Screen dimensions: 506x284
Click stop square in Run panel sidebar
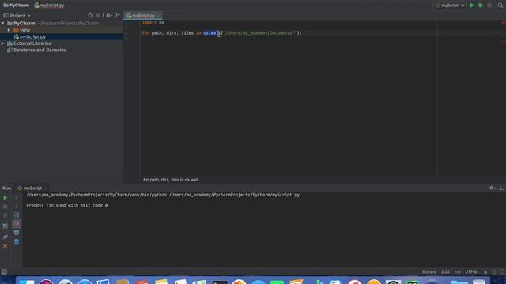pos(6,207)
